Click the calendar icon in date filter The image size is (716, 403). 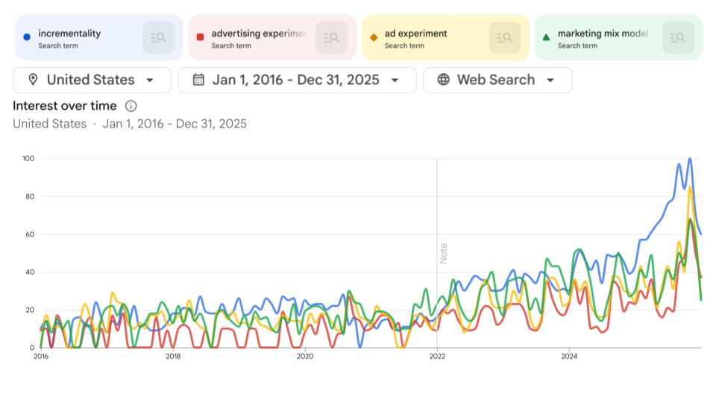(x=198, y=80)
